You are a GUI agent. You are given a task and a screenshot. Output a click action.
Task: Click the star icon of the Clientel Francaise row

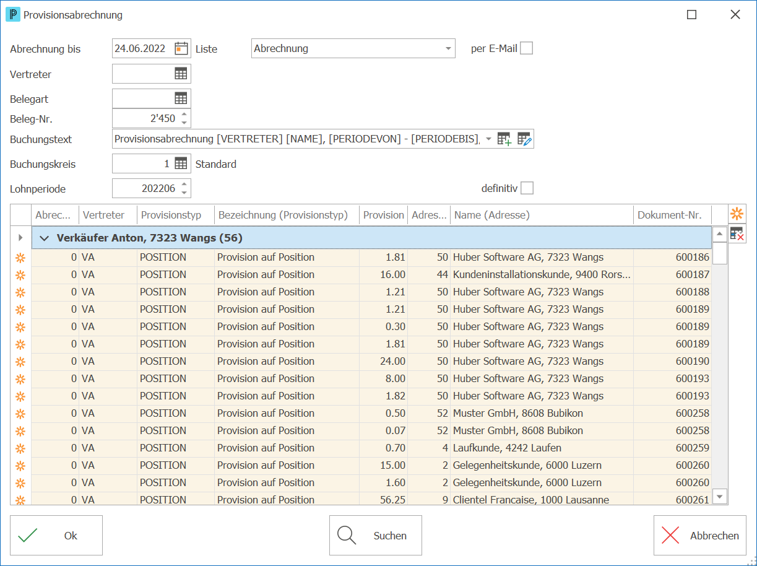pyautogui.click(x=20, y=500)
